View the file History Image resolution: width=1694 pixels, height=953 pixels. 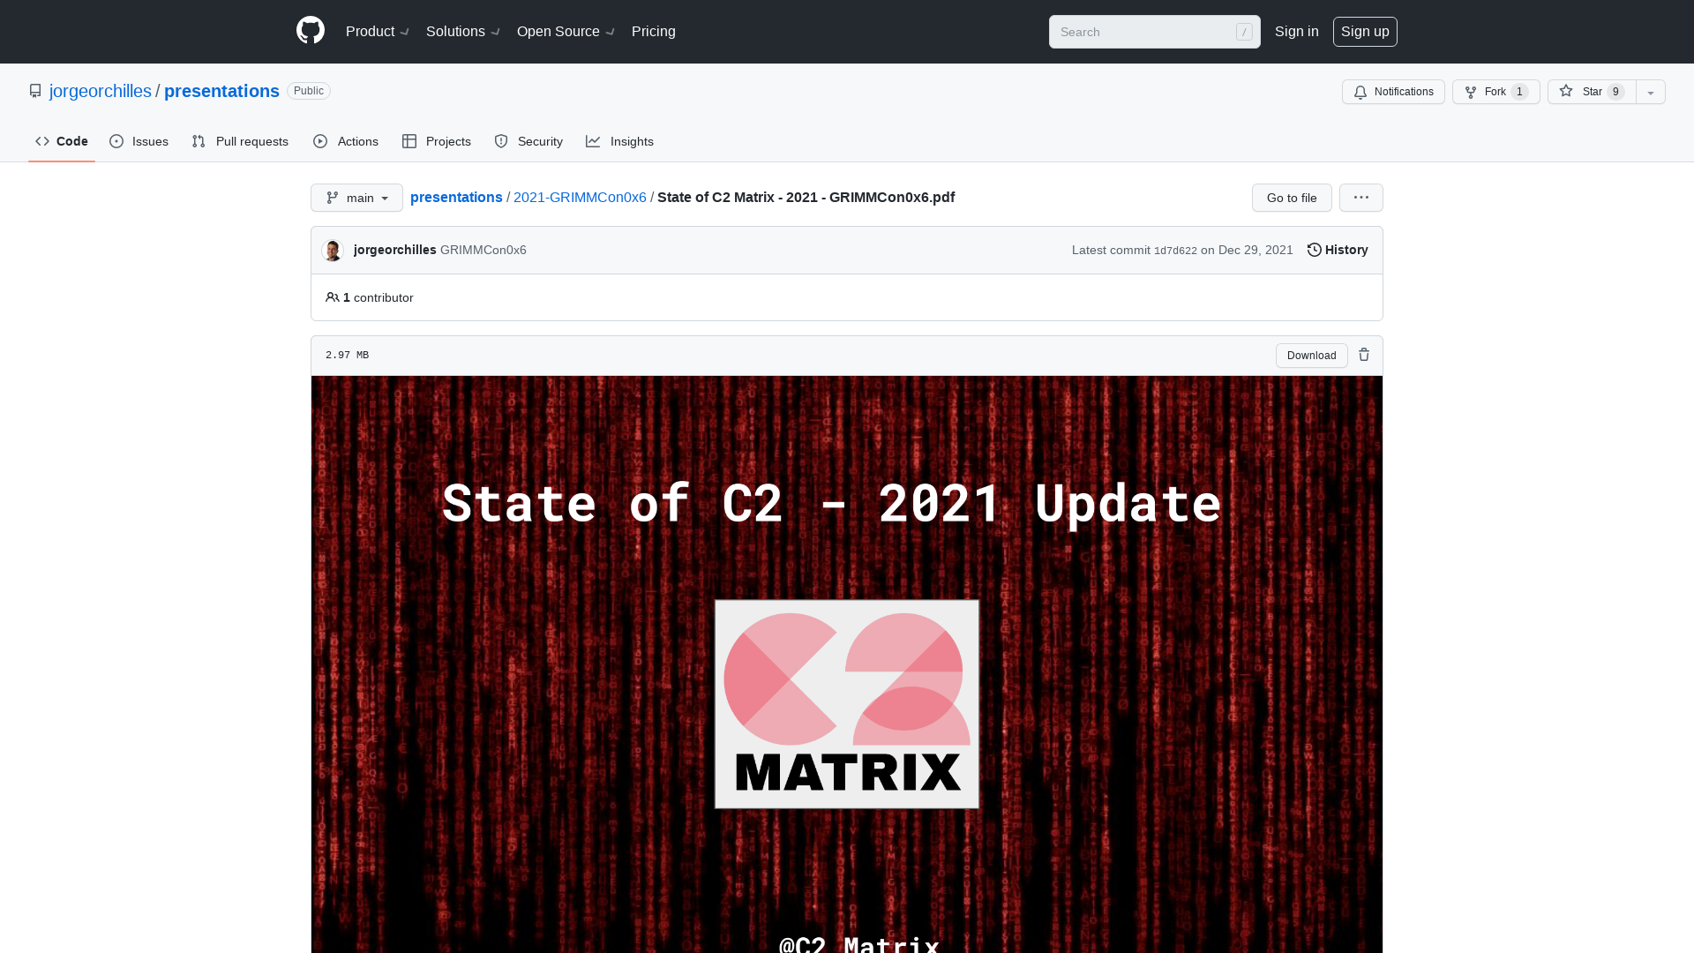tap(1338, 250)
